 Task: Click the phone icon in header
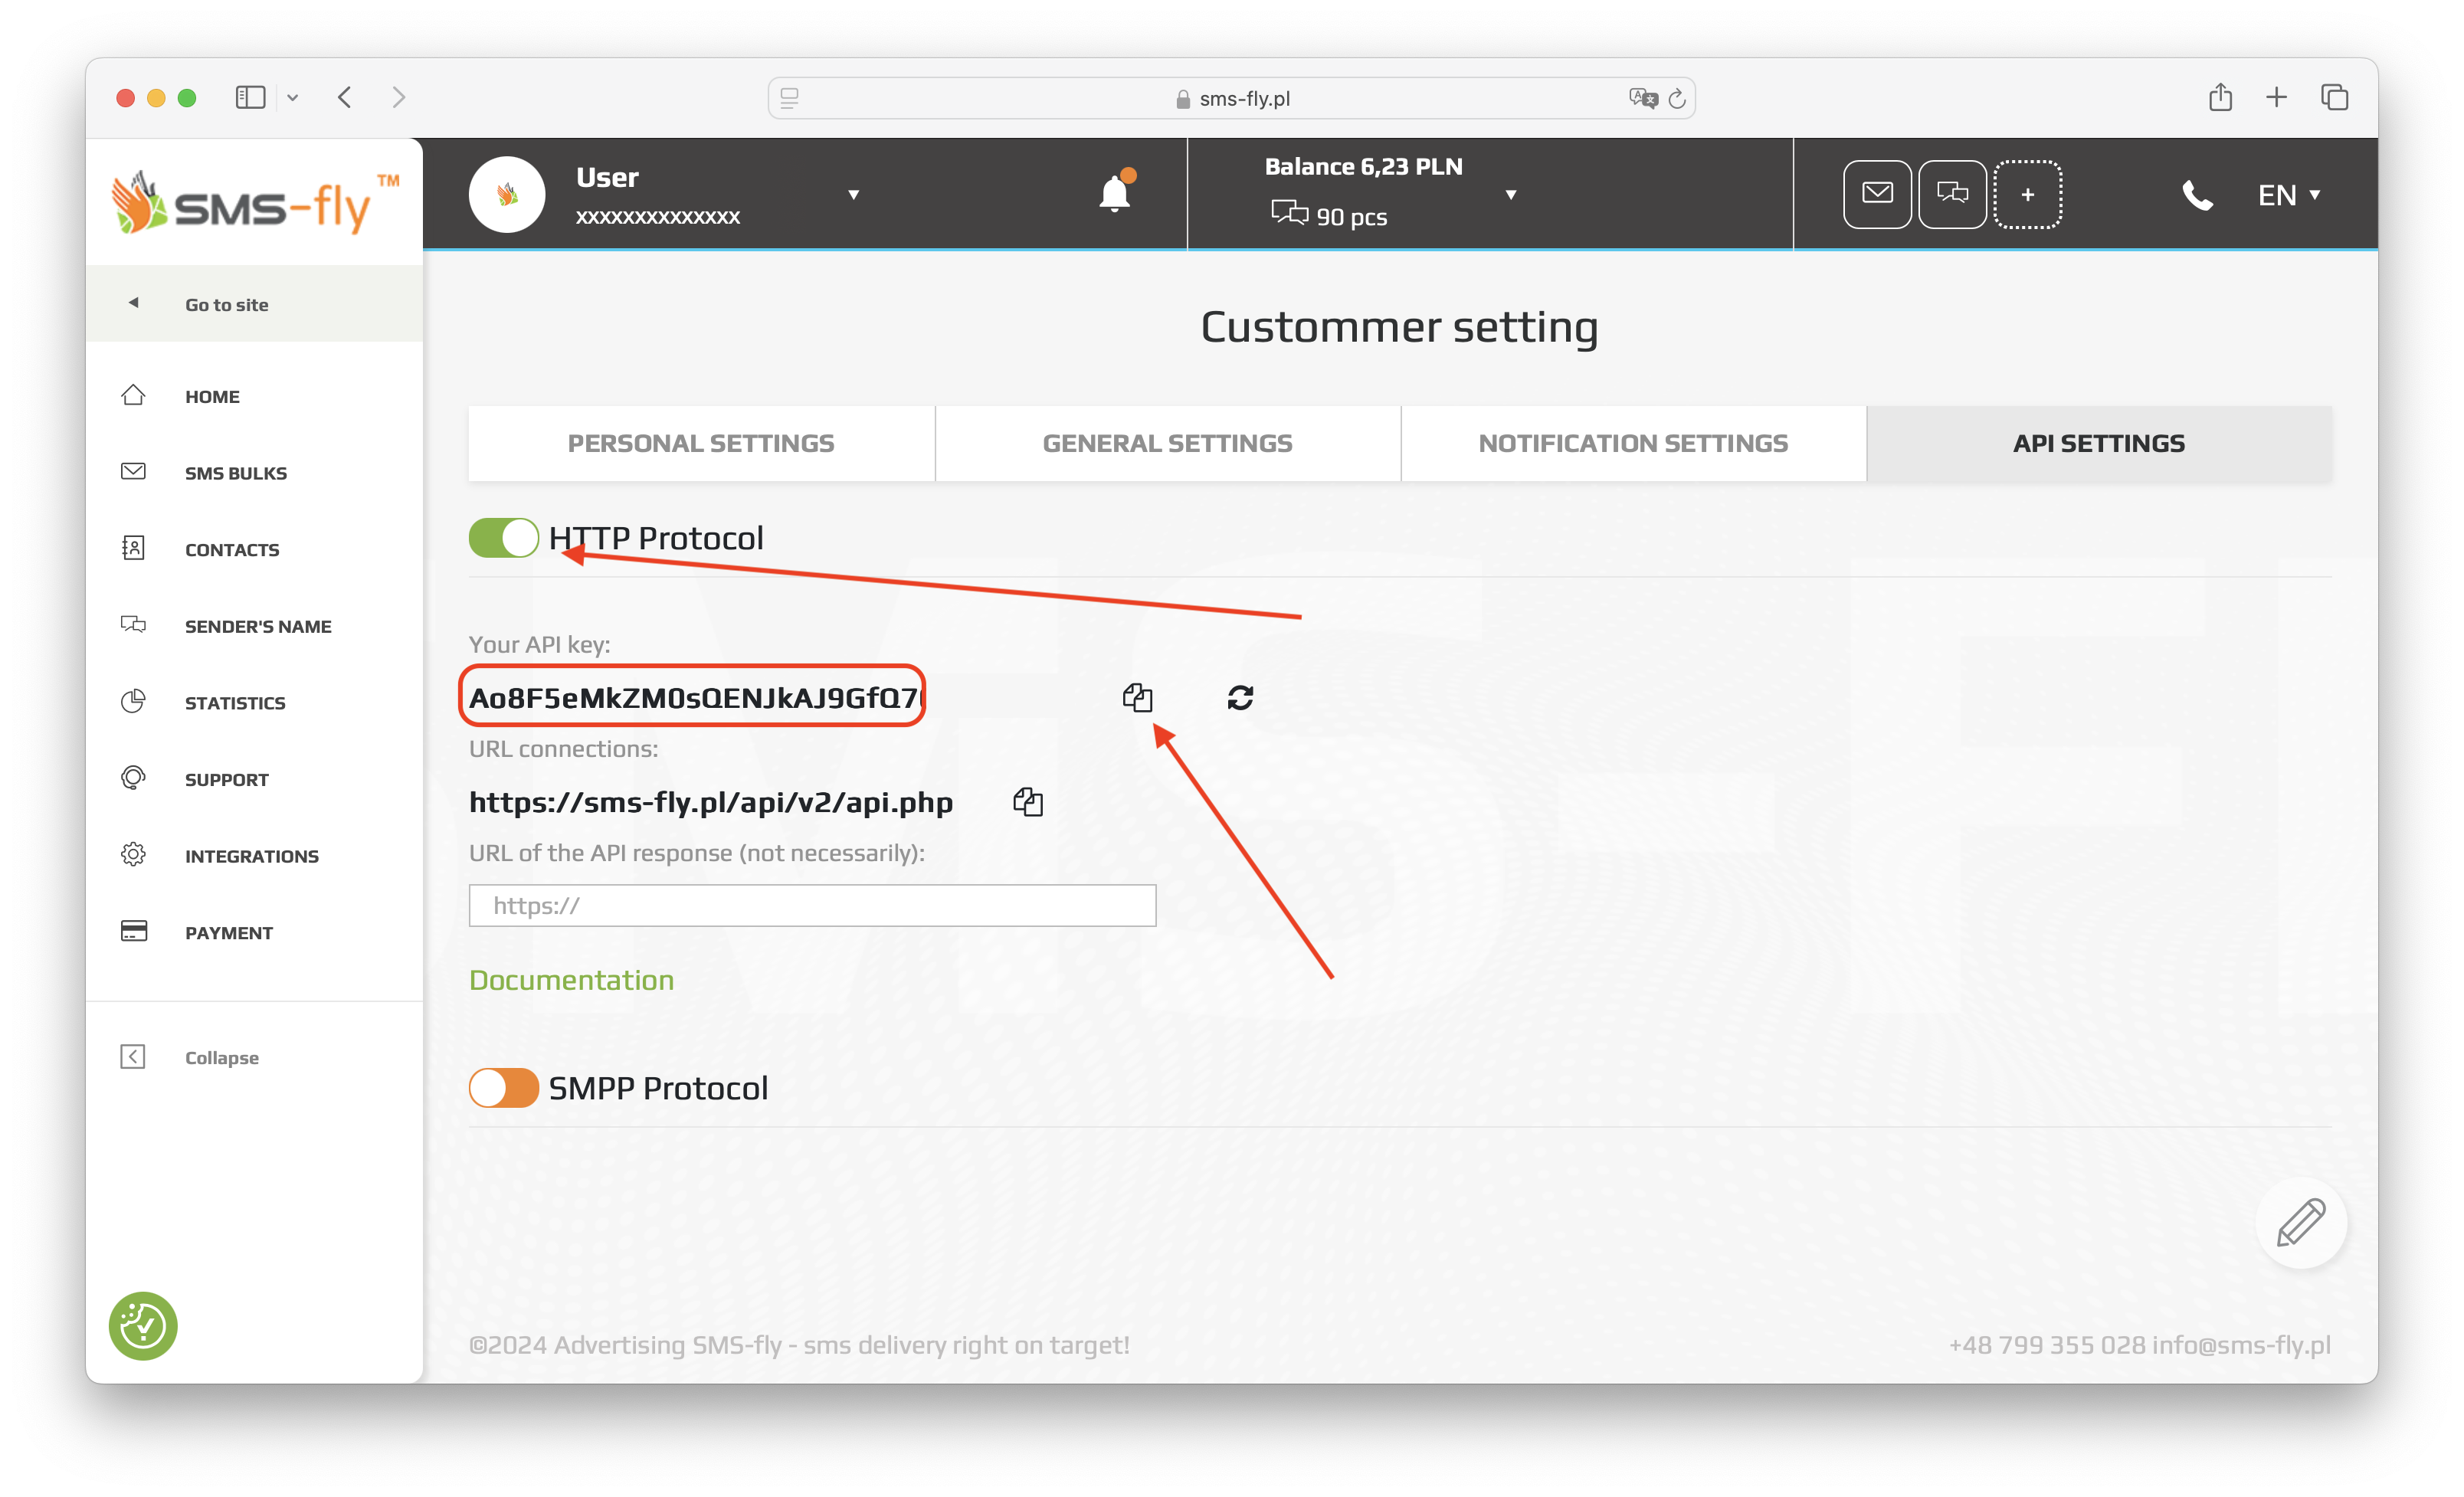[2196, 194]
